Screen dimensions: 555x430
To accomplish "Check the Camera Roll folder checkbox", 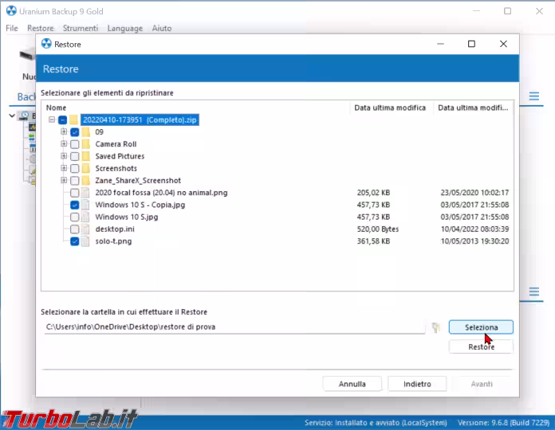I will pos(75,144).
